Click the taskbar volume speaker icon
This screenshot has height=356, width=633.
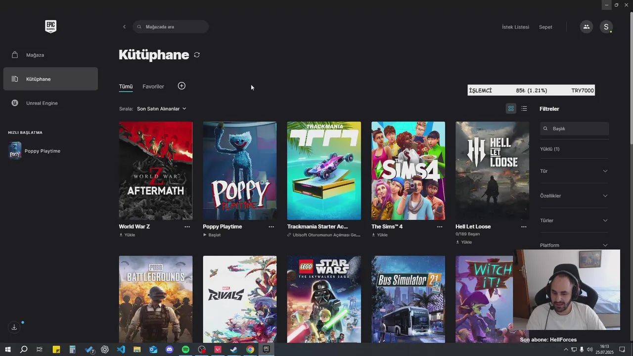tap(589, 350)
